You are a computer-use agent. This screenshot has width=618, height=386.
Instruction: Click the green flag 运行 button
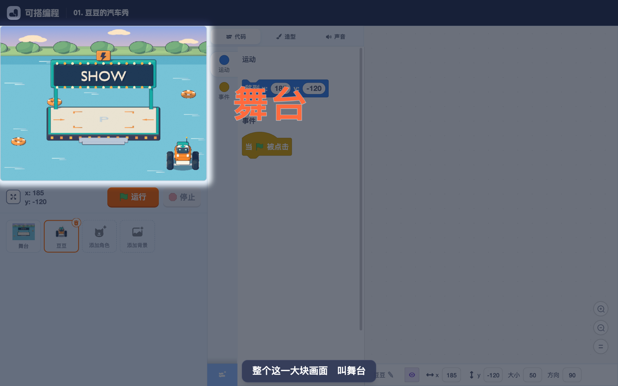pos(133,197)
